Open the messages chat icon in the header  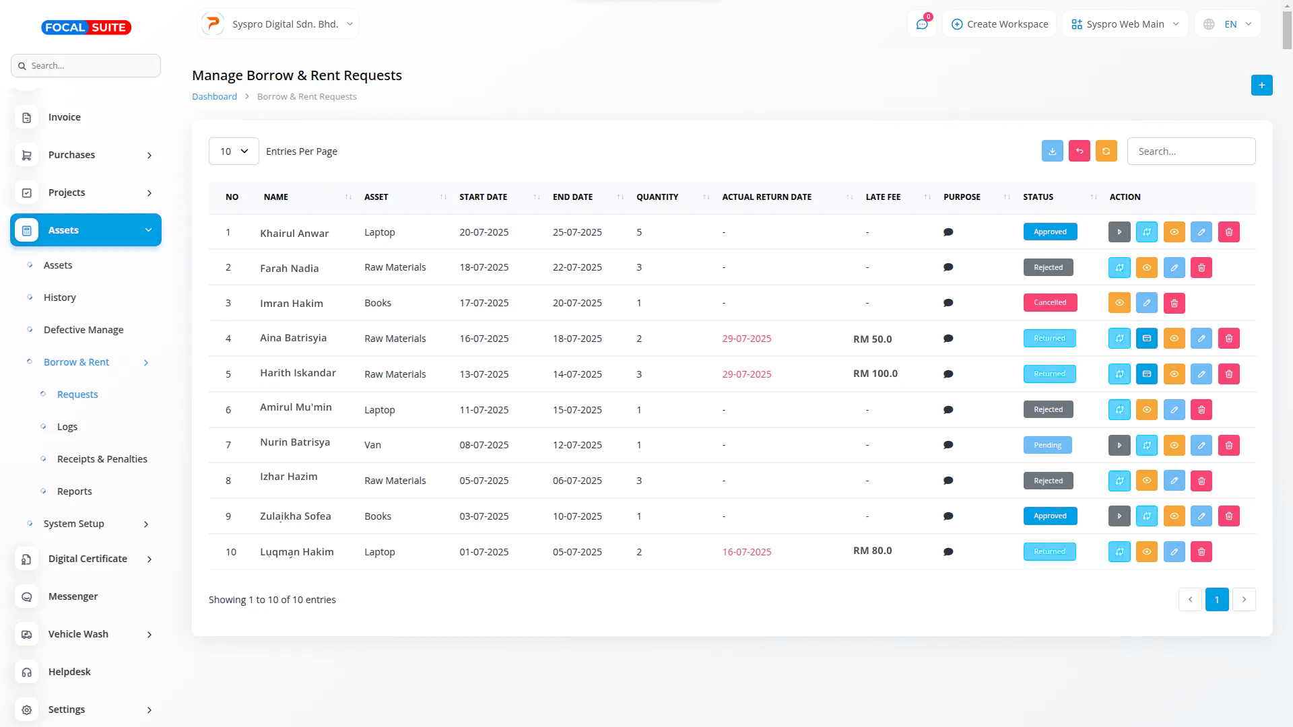click(x=921, y=24)
